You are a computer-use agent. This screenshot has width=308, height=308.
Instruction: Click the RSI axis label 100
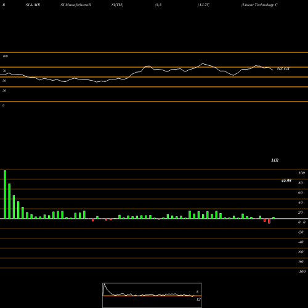pos(5,56)
